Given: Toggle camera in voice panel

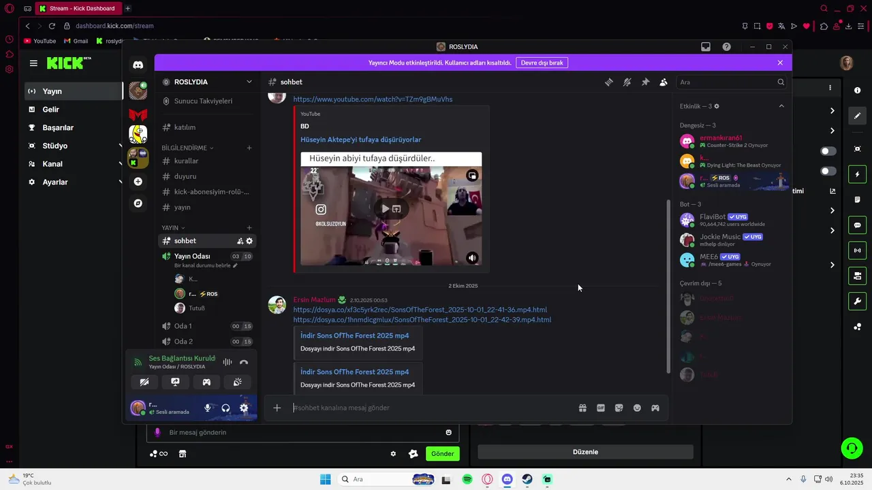Looking at the screenshot, I should click(144, 382).
